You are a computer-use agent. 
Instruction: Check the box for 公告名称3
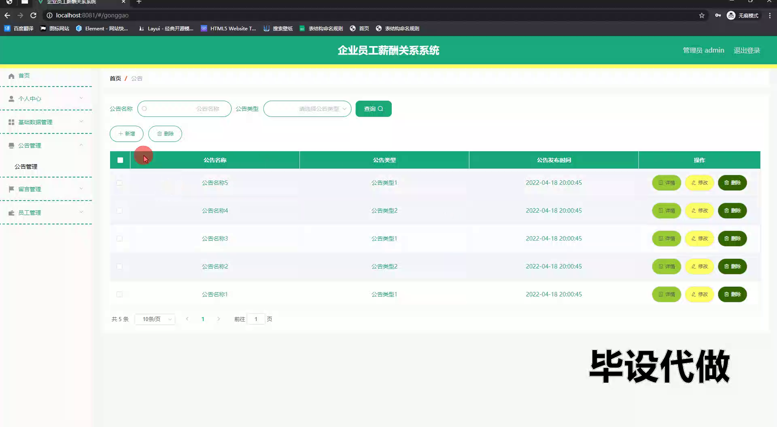coord(119,239)
